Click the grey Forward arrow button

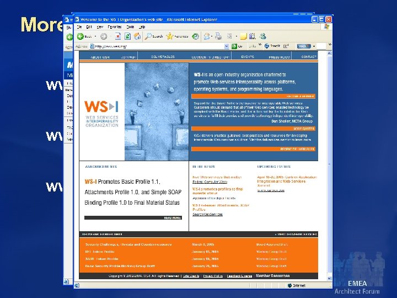pyautogui.click(x=104, y=36)
